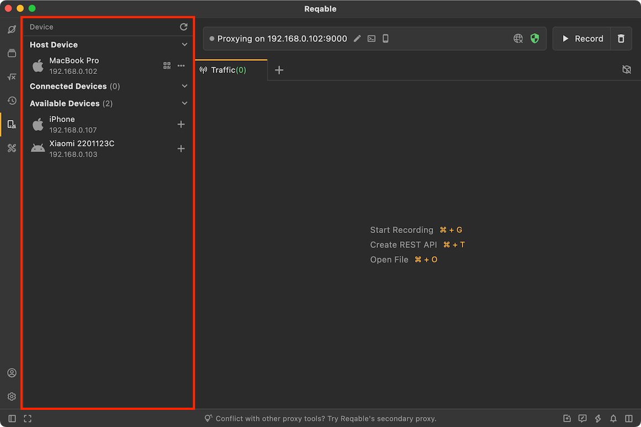
Task: Add iPhone device with plus button
Action: [181, 124]
